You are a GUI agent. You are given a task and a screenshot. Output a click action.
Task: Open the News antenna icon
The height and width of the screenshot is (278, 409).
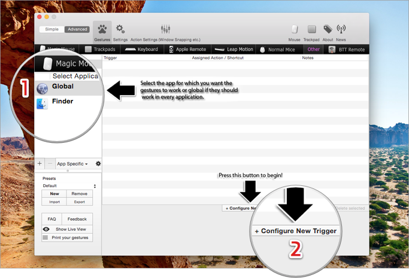tap(341, 29)
